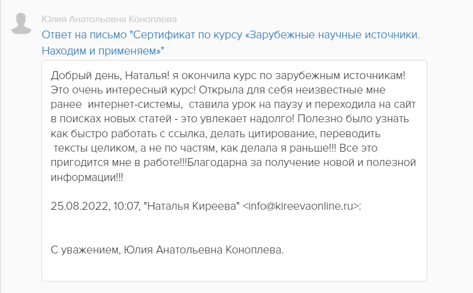Click the subject line "Находим и применяем»"
This screenshot has height=293, width=473.
pos(103,51)
